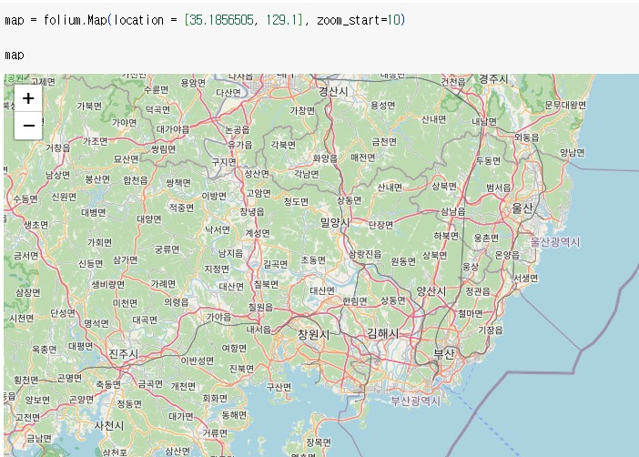The image size is (639, 457).
Task: Click latitude value 35.1856505 in code
Action: 222,20
